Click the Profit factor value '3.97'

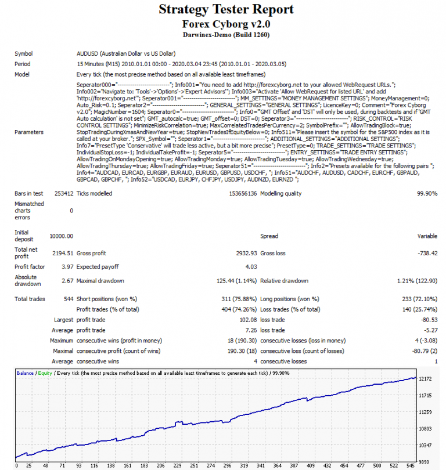click(68, 267)
